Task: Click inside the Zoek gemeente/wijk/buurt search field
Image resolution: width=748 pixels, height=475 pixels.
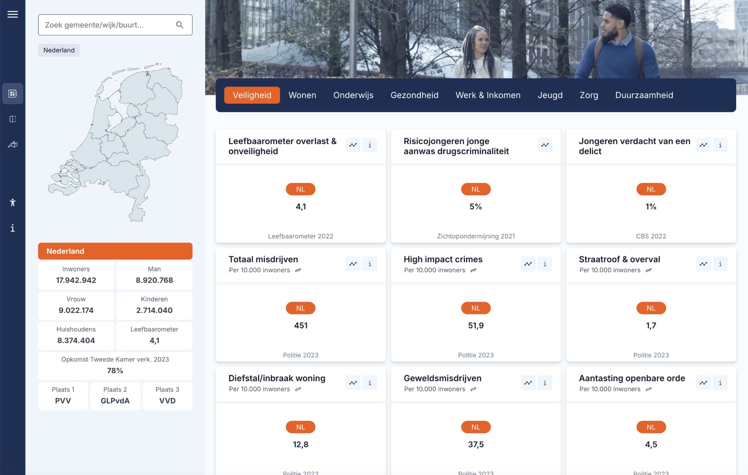Action: (105, 25)
